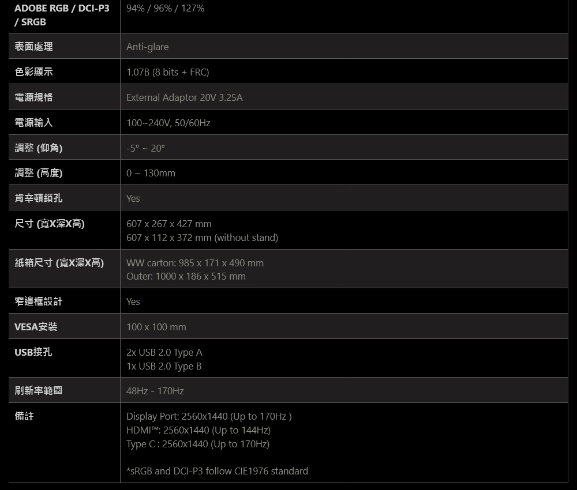Click the 1.07B (8 bits + FRC) value

click(x=167, y=72)
